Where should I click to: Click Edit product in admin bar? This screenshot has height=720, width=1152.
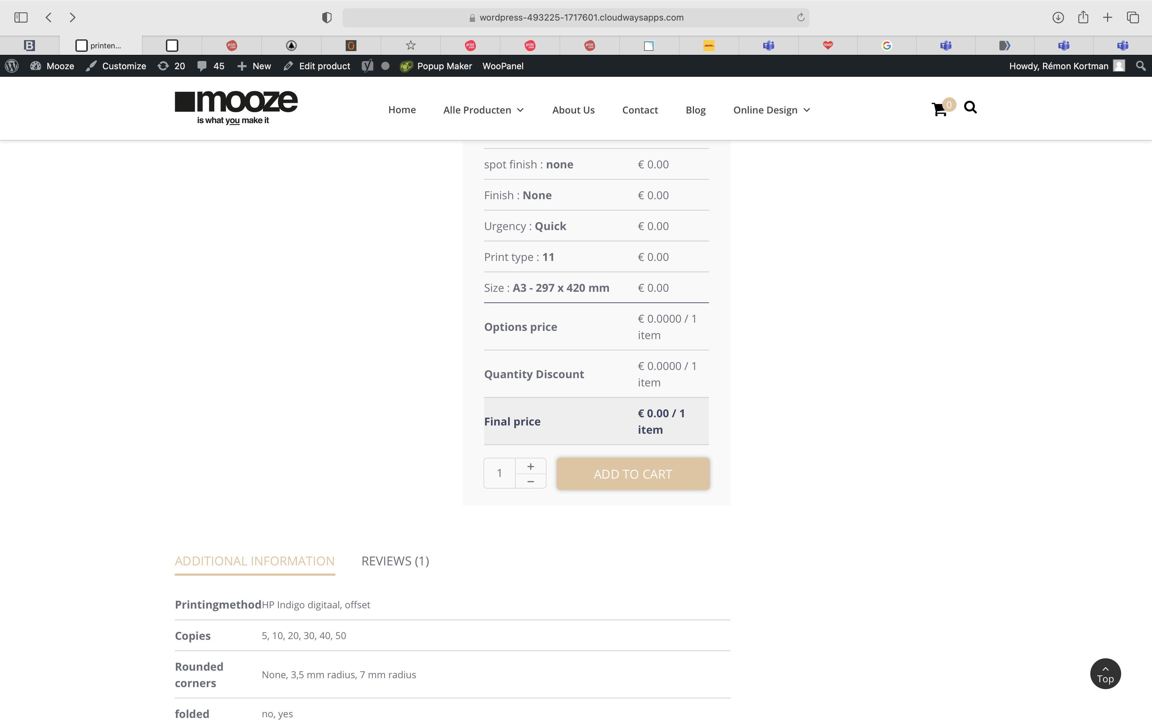317,66
